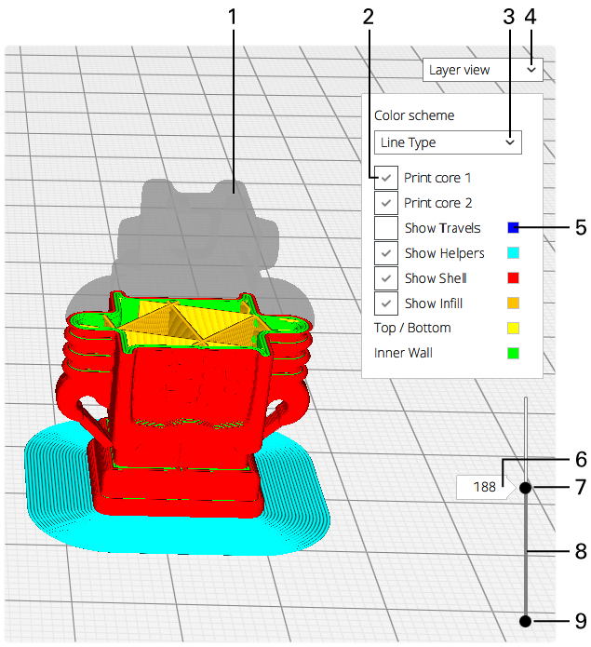Disable the Show Shell checkbox
This screenshot has width=591, height=647.
tap(386, 278)
